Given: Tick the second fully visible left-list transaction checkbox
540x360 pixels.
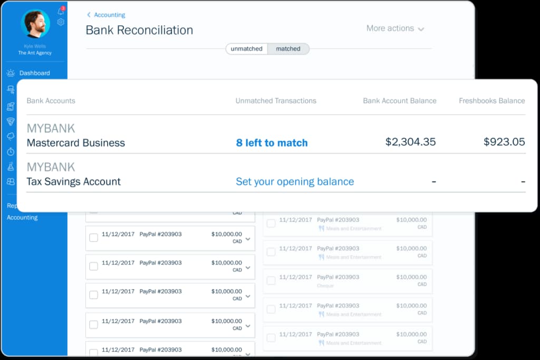Looking at the screenshot, I should coord(93,266).
